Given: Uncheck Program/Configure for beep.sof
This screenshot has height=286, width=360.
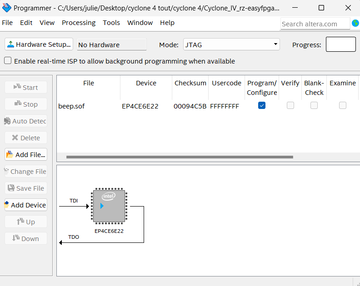Looking at the screenshot, I should coord(262,105).
